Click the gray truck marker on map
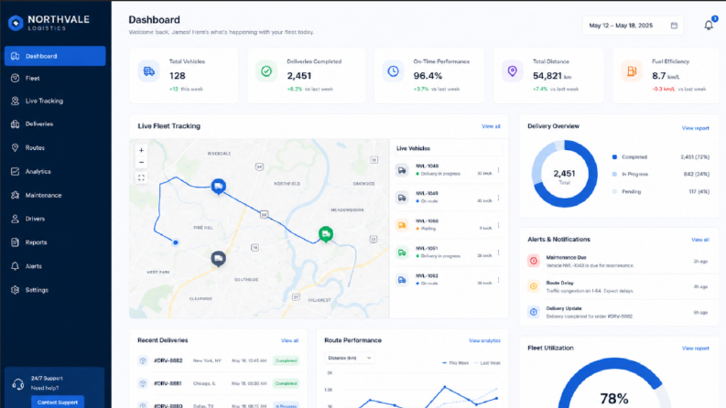Screen dimensions: 726x408 tap(219, 259)
